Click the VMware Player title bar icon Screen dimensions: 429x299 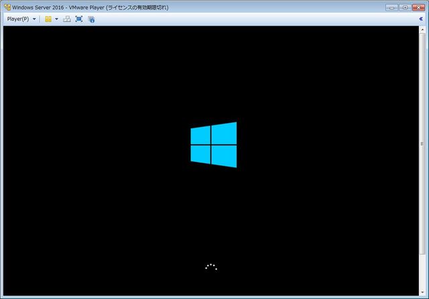pos(7,7)
